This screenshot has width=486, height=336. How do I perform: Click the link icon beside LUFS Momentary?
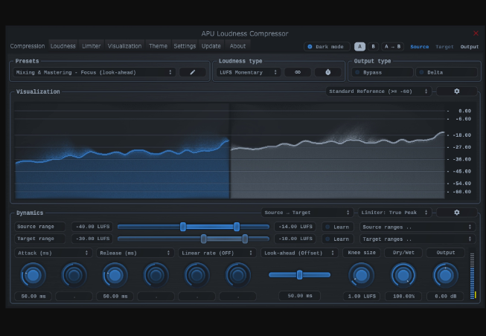click(298, 72)
